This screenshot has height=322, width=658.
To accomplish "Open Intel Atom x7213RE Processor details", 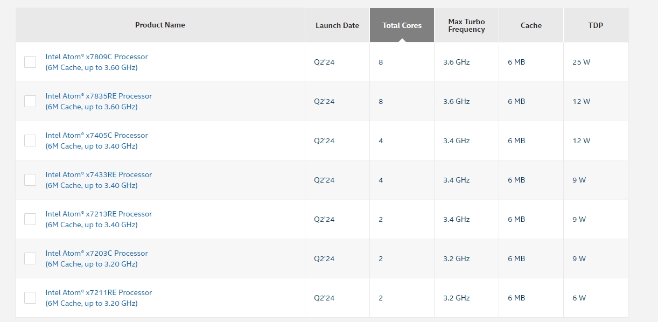I will tap(99, 214).
